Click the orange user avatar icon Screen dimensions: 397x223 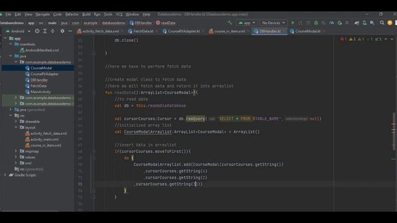(390, 23)
